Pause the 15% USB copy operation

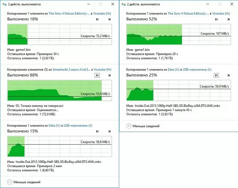click(97, 131)
